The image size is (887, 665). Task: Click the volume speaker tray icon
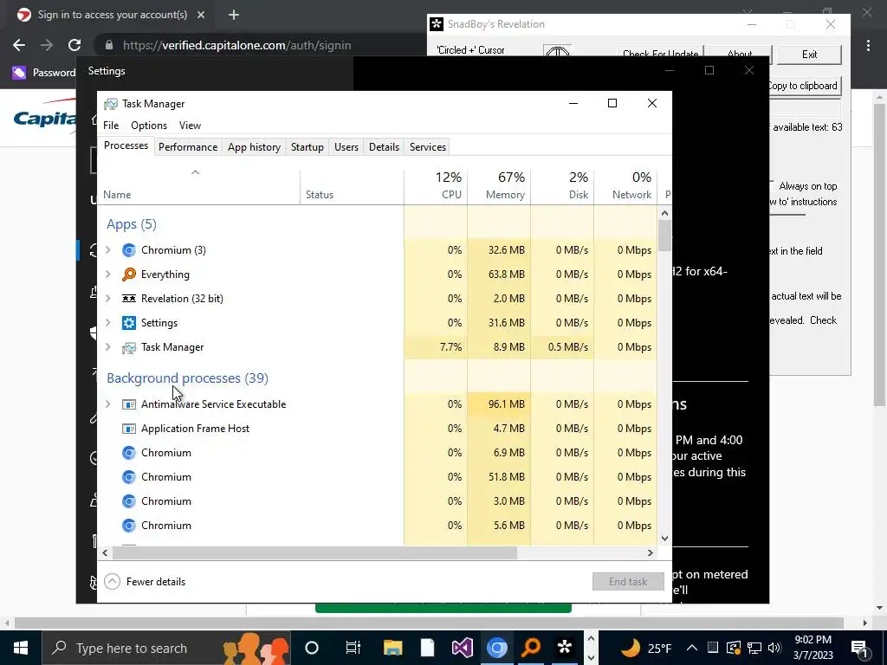point(774,648)
